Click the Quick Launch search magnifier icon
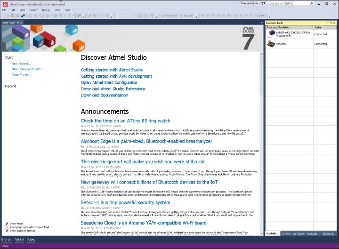Image resolution: width=339 pixels, height=249 pixels. click(x=312, y=3)
